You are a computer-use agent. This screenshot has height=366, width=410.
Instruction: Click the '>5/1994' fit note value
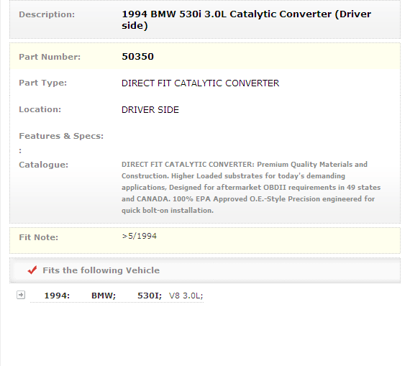click(x=139, y=236)
